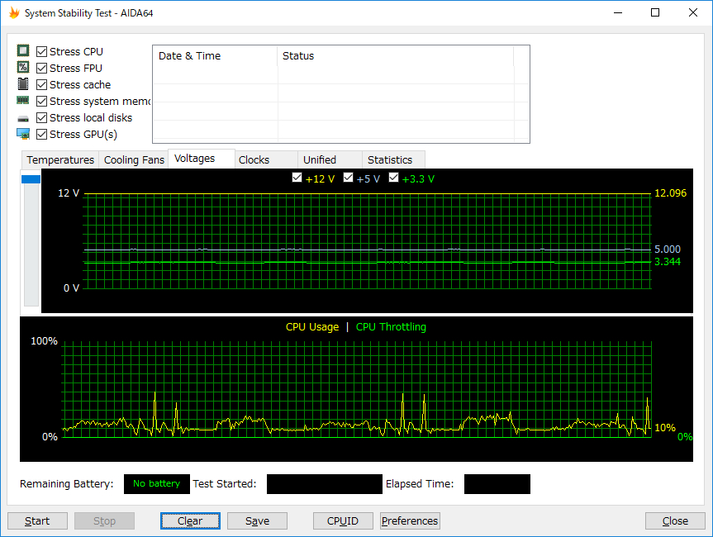Click the CPU chip icon beside Stress CPU
Screen dimensions: 713x537
click(x=23, y=51)
